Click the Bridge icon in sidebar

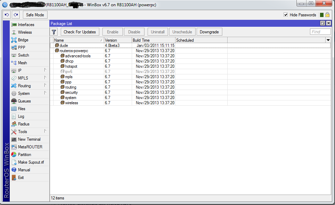[x=14, y=40]
